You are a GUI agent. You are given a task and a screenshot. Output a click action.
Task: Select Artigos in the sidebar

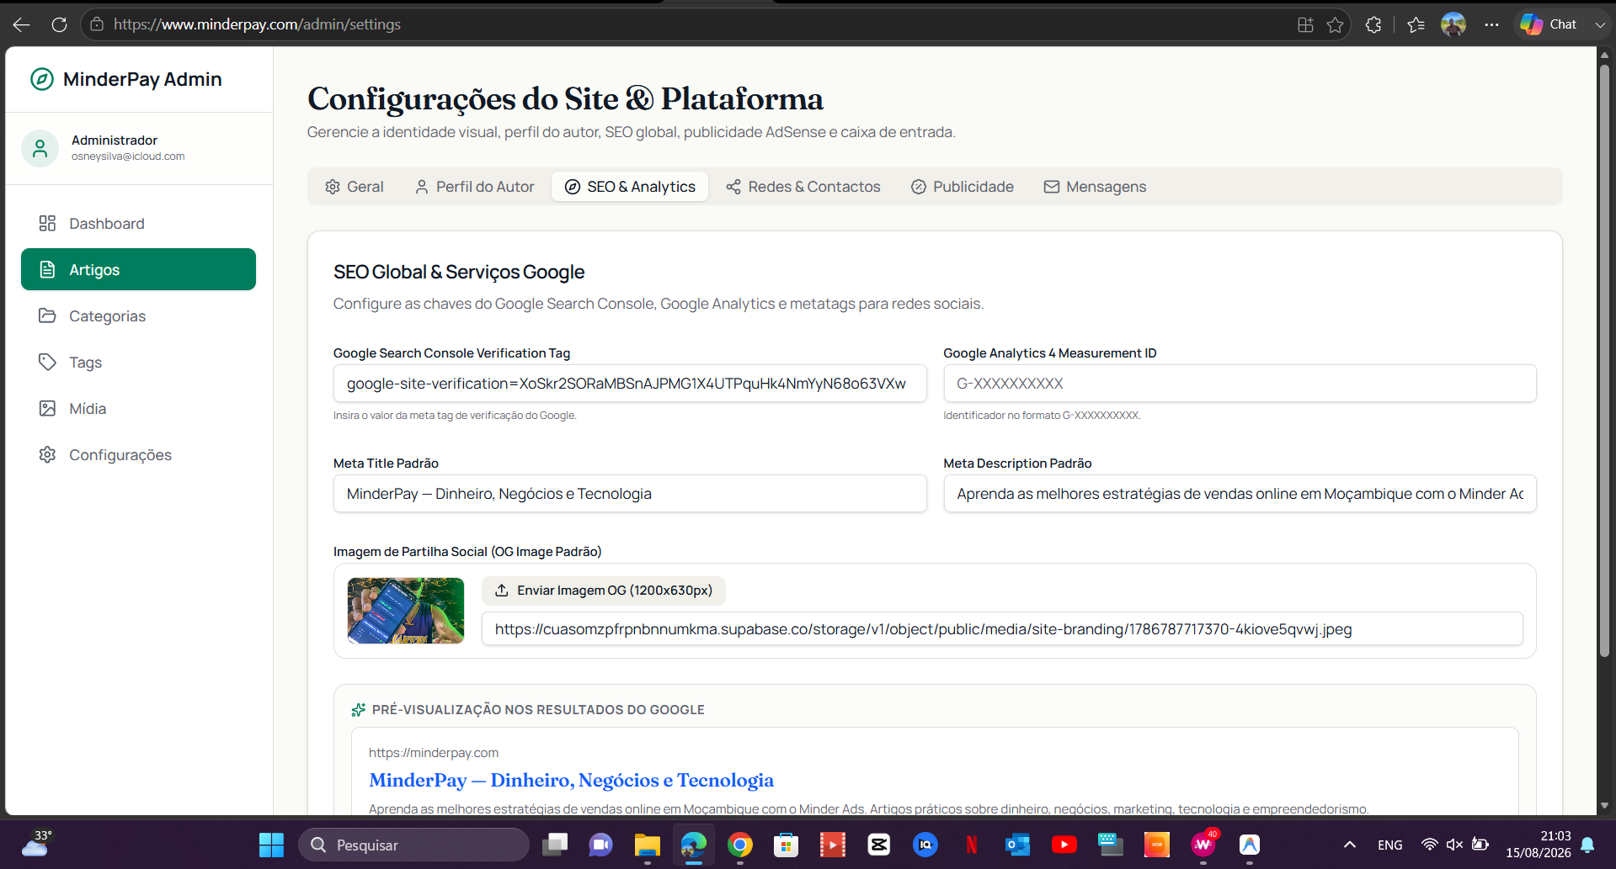click(x=138, y=269)
